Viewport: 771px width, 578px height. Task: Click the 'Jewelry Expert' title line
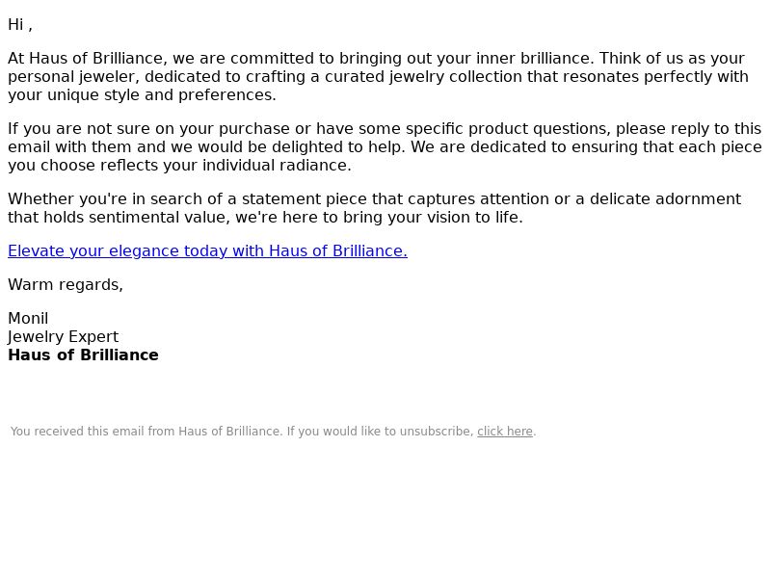pyautogui.click(x=63, y=336)
